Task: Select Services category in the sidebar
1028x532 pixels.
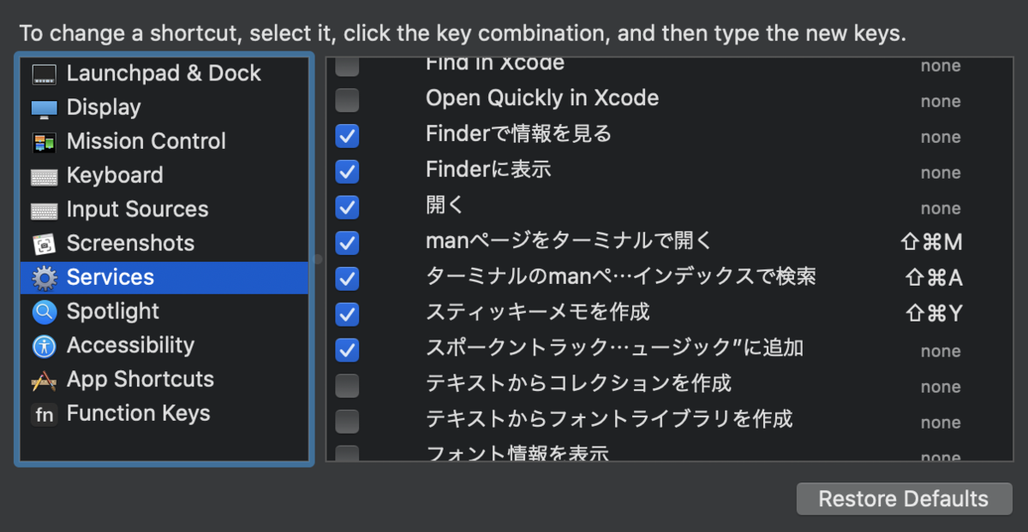Action: (111, 278)
